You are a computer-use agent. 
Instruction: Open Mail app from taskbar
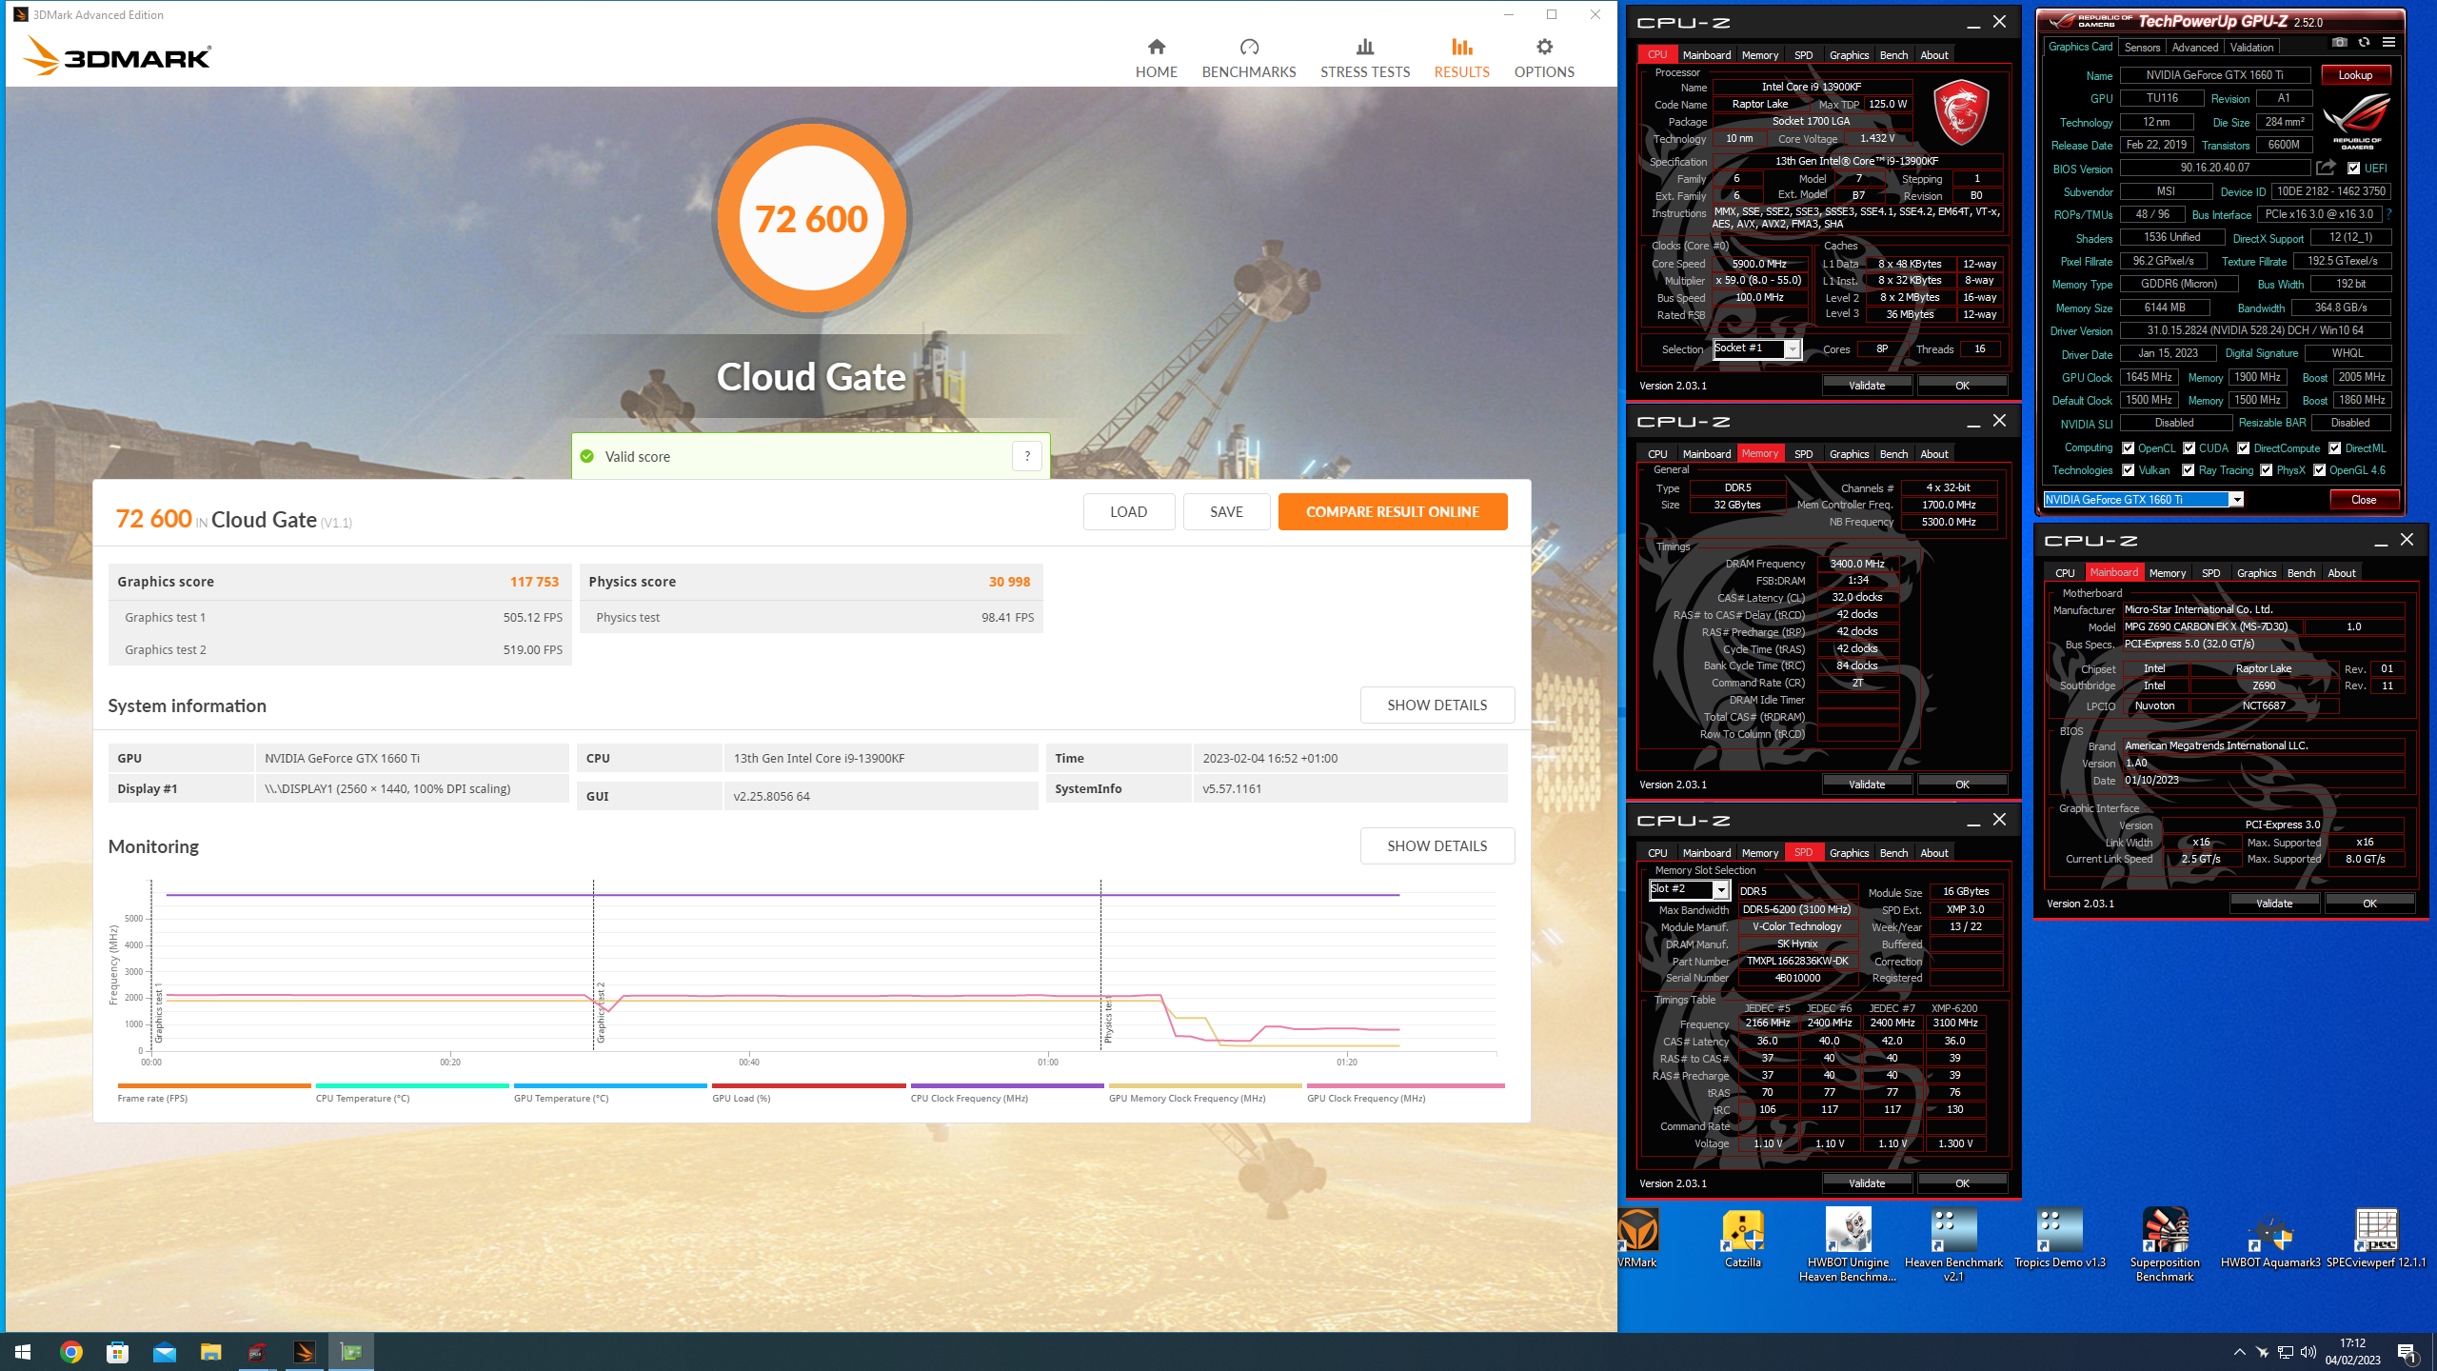tap(164, 1352)
